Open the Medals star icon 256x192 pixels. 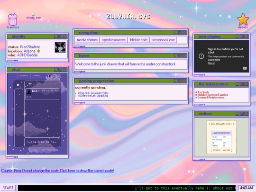pos(243,21)
